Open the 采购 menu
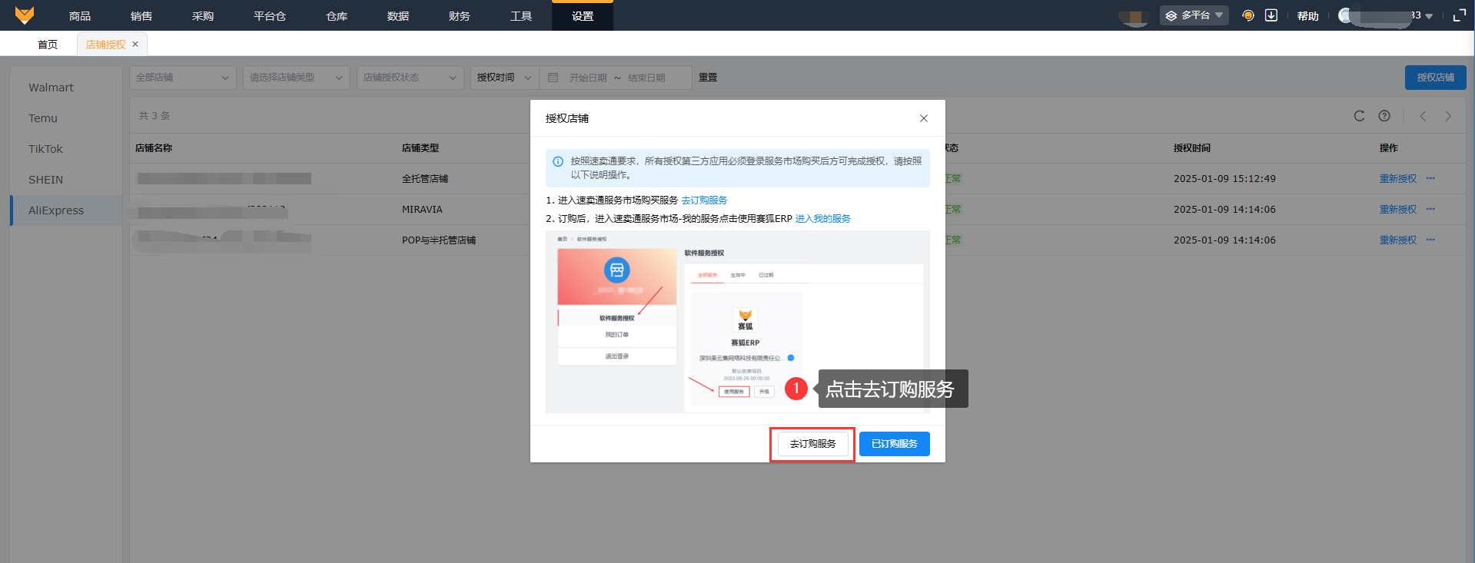Image resolution: width=1475 pixels, height=563 pixels. (203, 16)
